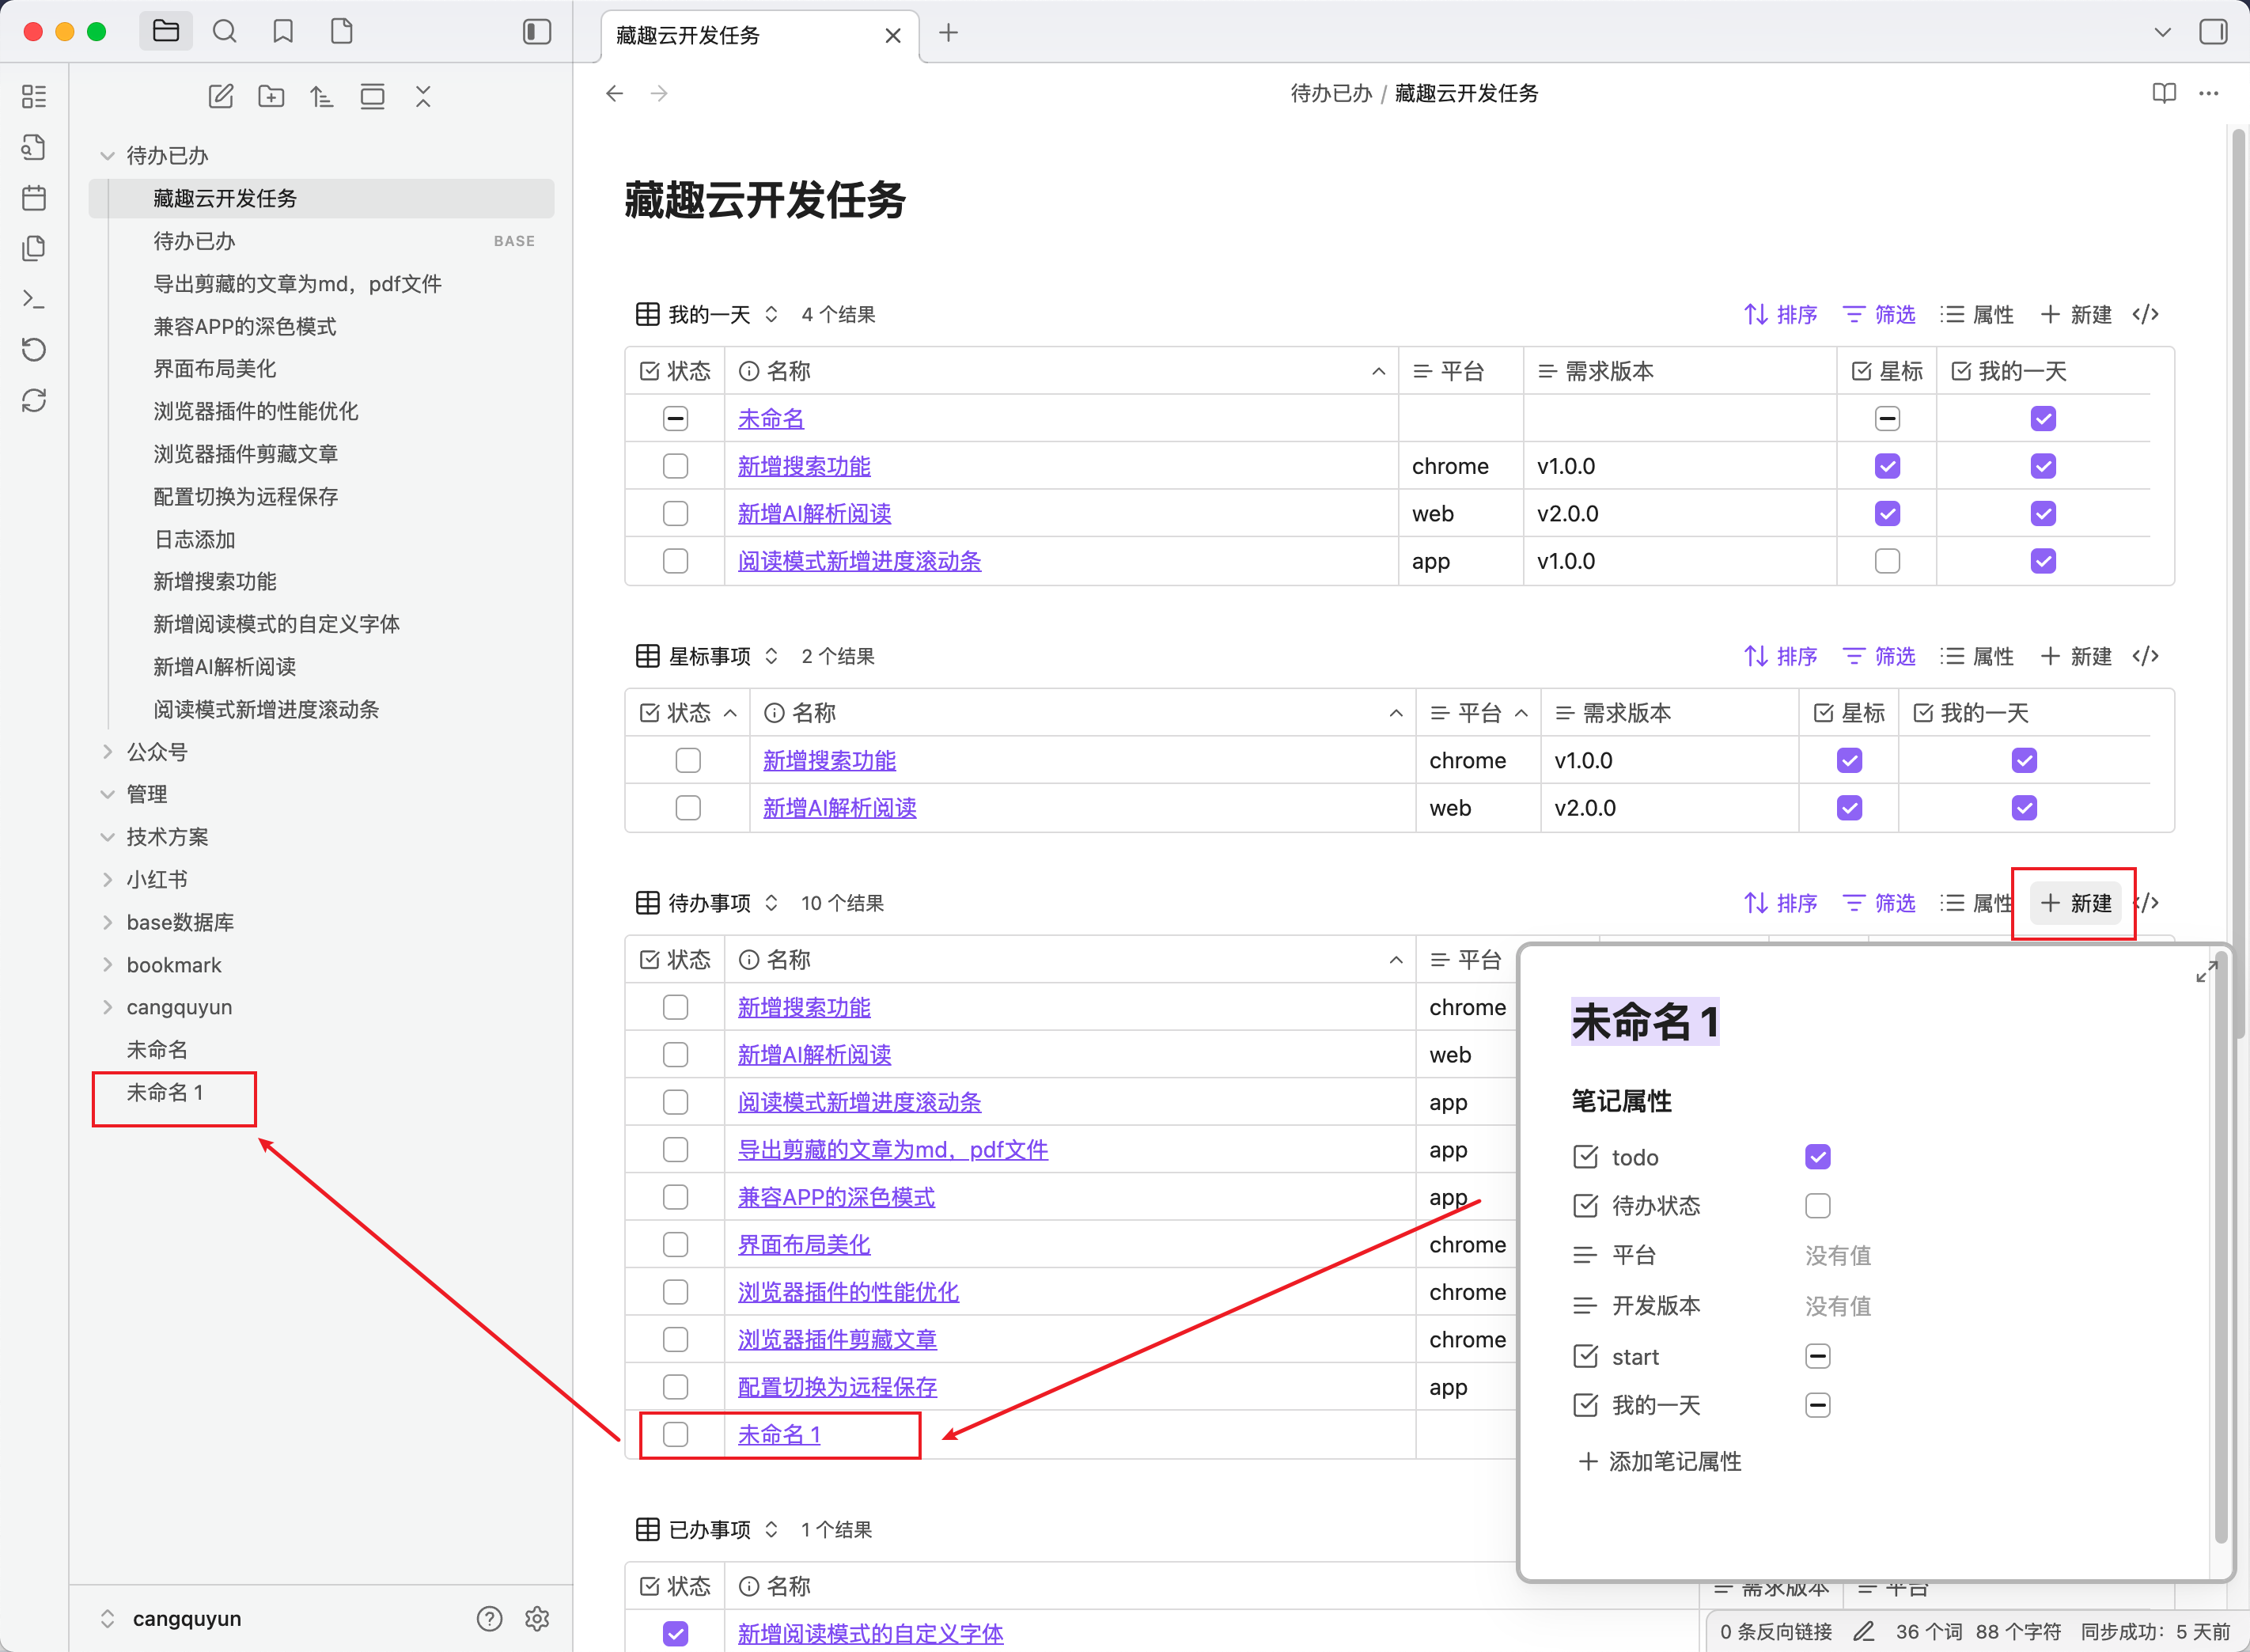The image size is (2250, 1652).
Task: Open the calendar icon in the left rail
Action: pyautogui.click(x=34, y=198)
